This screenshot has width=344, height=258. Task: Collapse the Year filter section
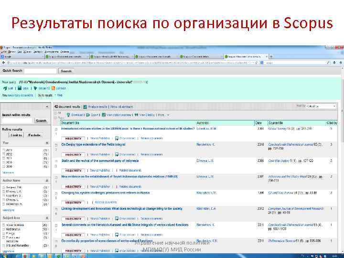coord(47,143)
